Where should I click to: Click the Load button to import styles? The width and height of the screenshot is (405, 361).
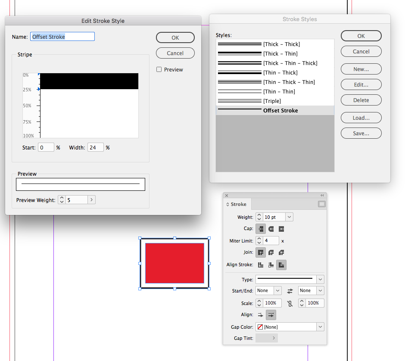click(361, 118)
